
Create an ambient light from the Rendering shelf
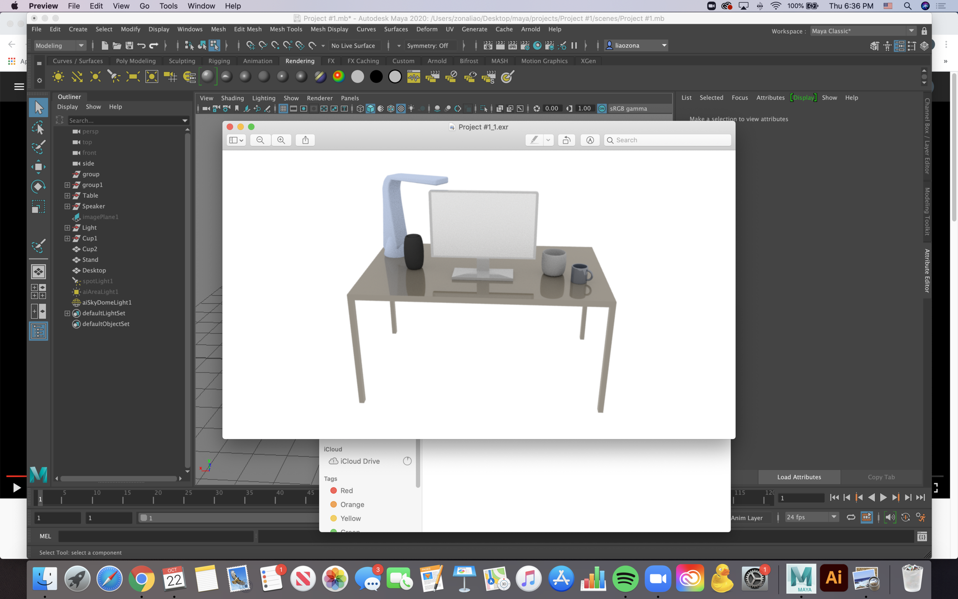point(58,77)
